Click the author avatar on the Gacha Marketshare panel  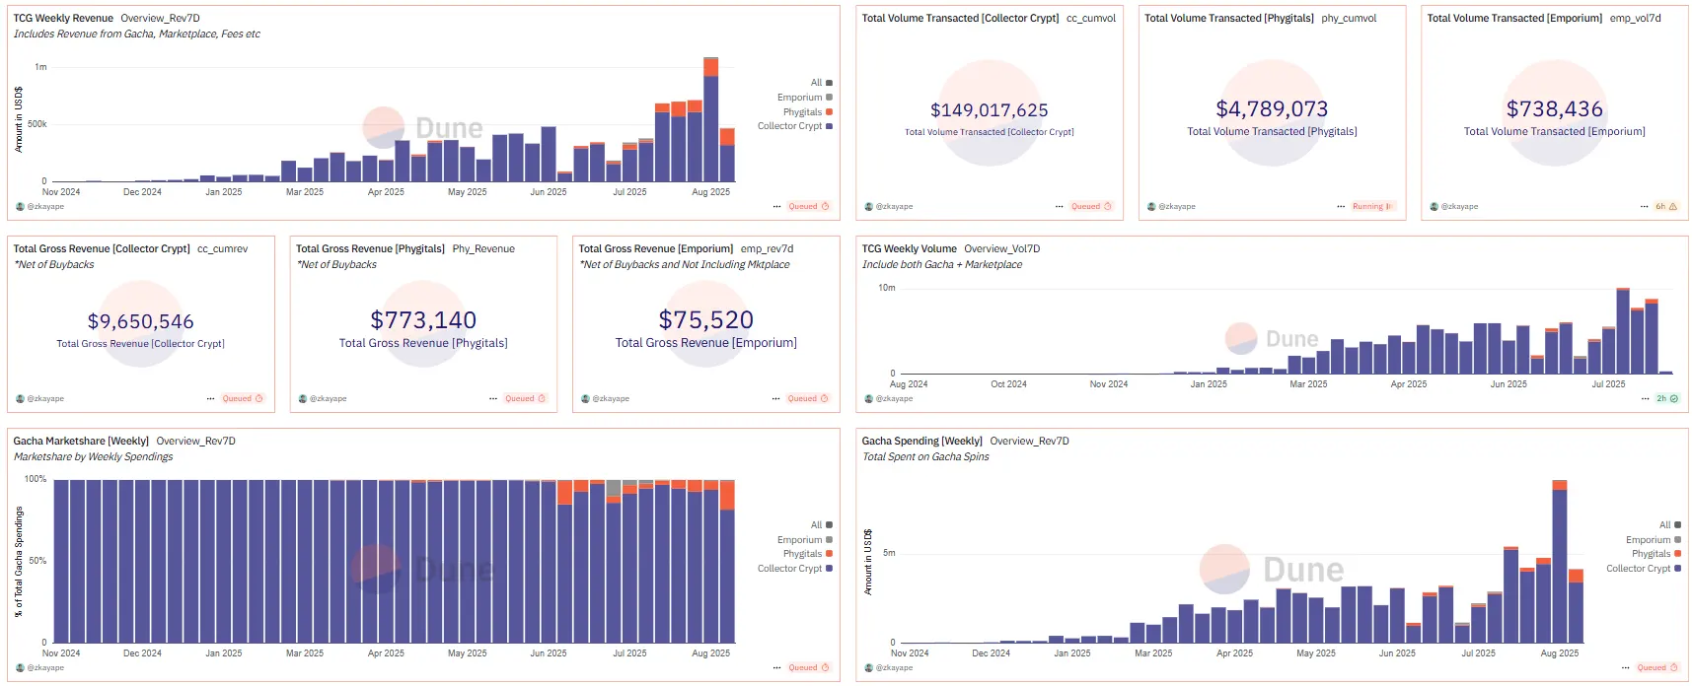tap(20, 668)
